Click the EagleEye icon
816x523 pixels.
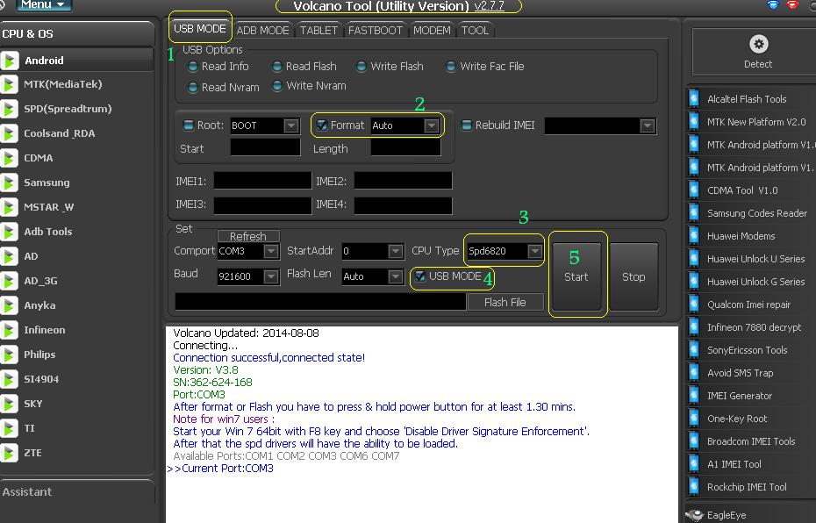(695, 515)
